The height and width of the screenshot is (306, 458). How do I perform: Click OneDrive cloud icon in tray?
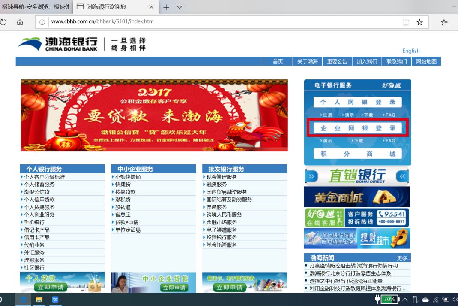pos(425,300)
